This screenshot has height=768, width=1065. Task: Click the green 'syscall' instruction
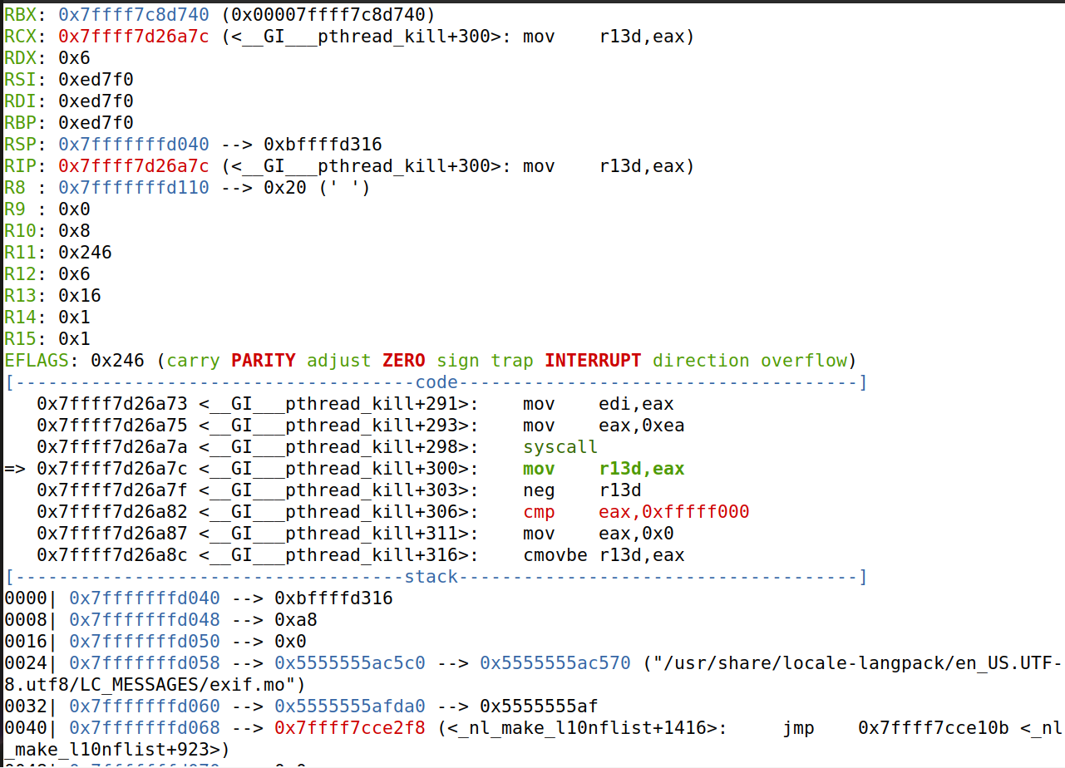click(x=560, y=447)
